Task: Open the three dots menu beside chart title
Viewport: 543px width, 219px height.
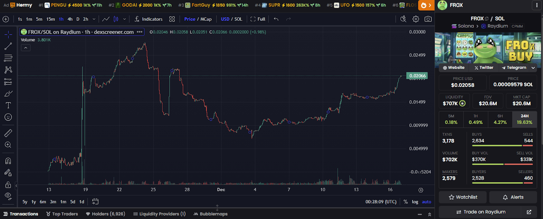Action: [139, 32]
